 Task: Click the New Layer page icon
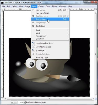[x=33, y=10]
